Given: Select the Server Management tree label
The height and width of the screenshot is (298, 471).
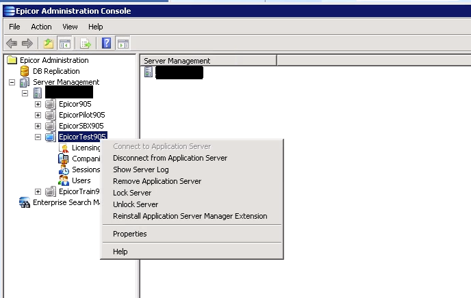Looking at the screenshot, I should [x=66, y=82].
